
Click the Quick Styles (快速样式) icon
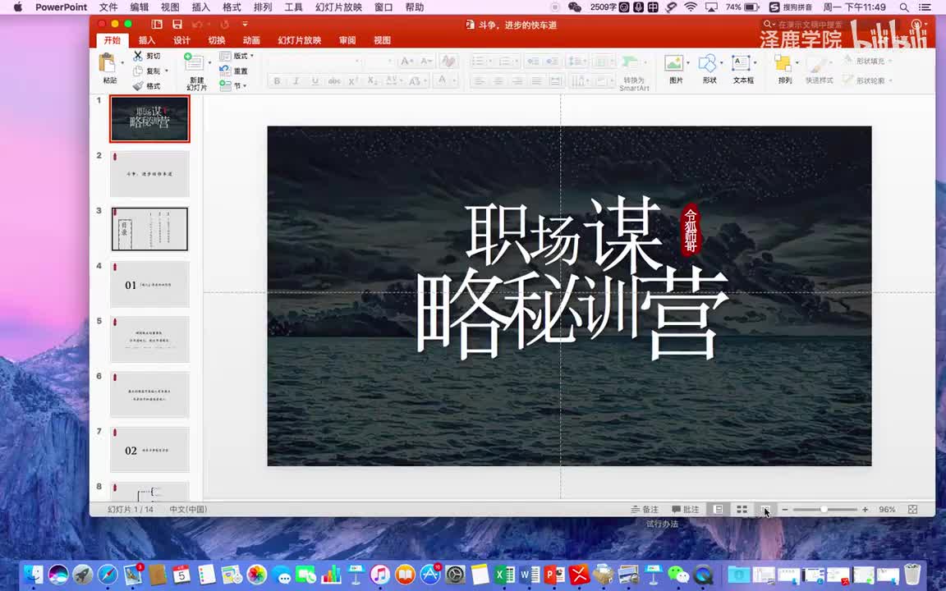815,64
